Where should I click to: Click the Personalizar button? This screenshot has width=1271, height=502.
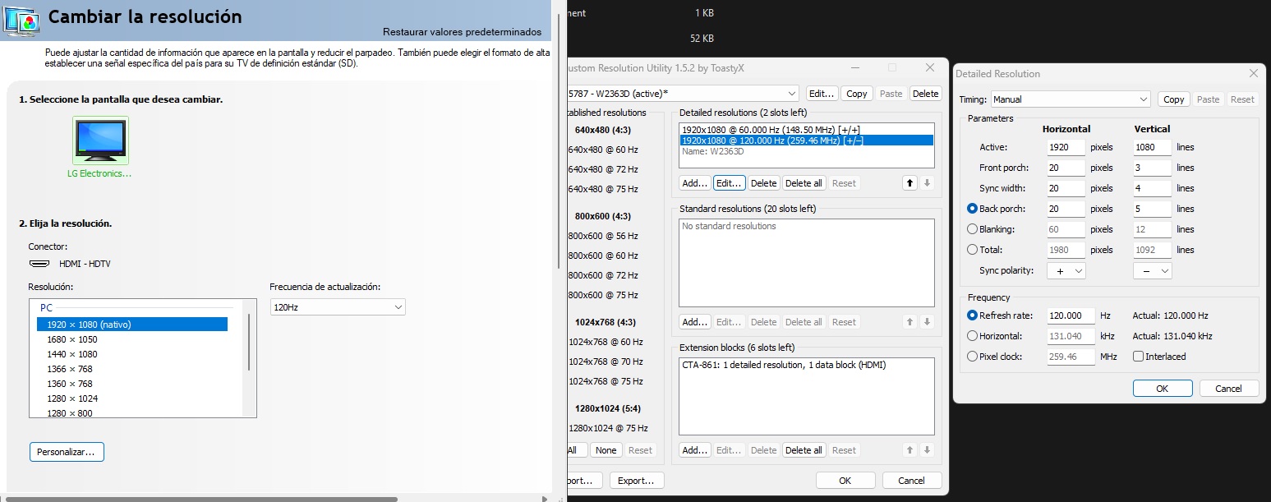67,452
